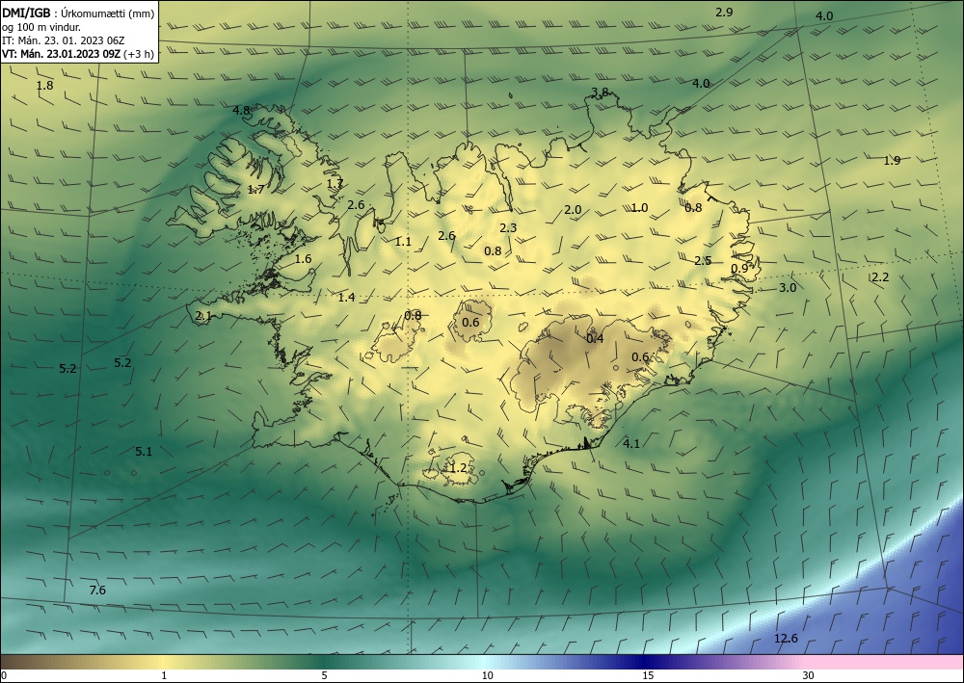964x683 pixels.
Task: Click the 1.1 value on the map
Action: pos(403,242)
